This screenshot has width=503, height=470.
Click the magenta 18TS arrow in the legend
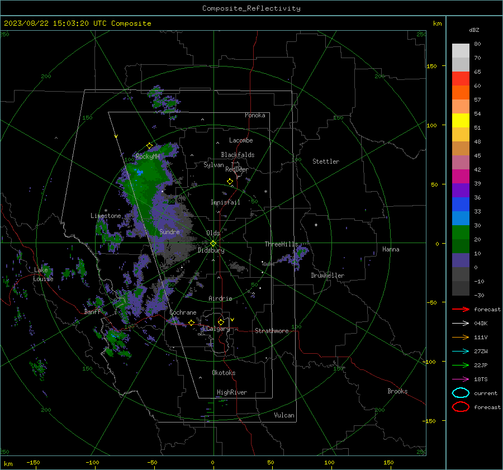pos(461,379)
